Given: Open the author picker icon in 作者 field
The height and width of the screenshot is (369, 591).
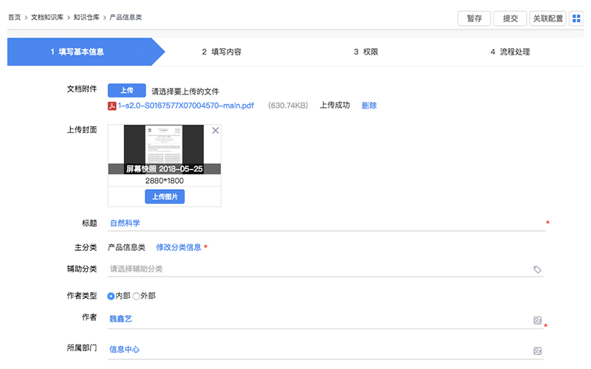Looking at the screenshot, I should 537,320.
